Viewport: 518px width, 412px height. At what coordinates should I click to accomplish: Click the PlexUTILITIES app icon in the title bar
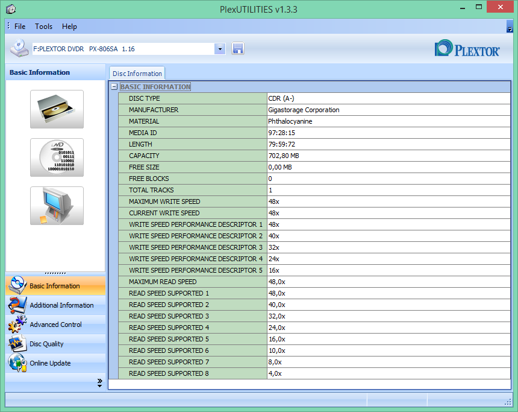[x=11, y=9]
